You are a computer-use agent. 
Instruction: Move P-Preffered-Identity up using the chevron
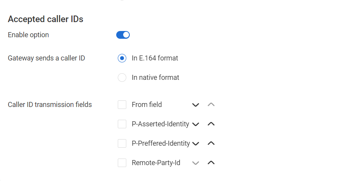point(211,143)
